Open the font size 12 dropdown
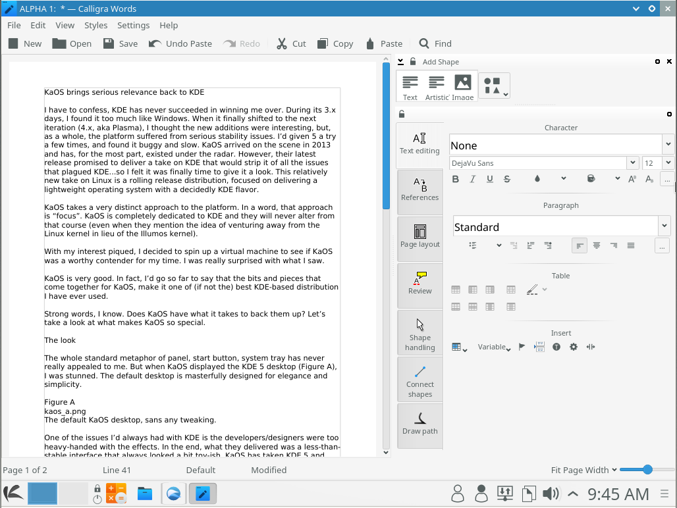 (668, 163)
